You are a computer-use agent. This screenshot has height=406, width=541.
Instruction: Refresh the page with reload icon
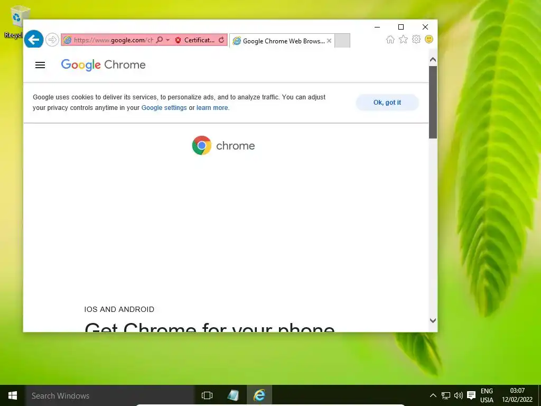[x=221, y=40]
